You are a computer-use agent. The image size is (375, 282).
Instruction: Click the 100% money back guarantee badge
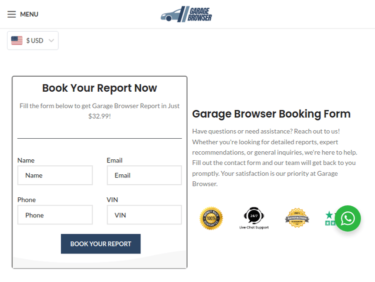[211, 218]
